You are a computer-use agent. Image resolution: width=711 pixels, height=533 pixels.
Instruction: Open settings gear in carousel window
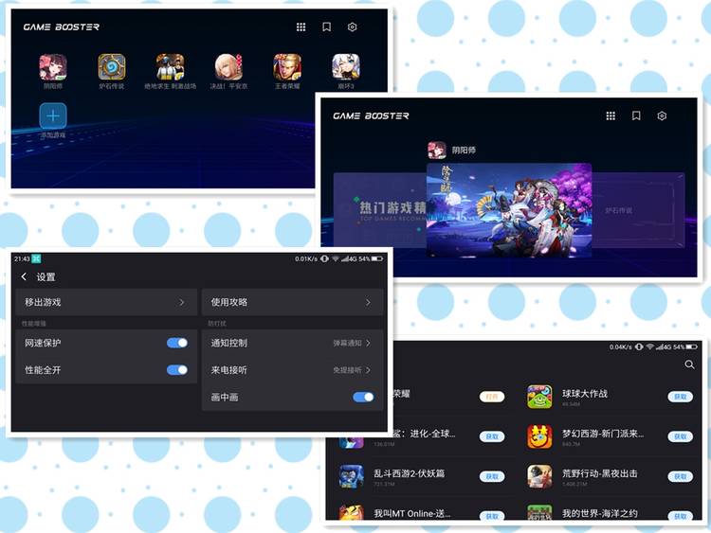click(x=662, y=115)
